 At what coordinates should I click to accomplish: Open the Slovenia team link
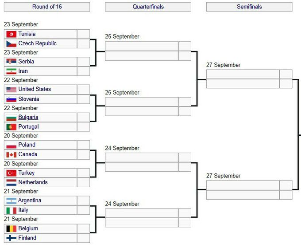(x=29, y=99)
